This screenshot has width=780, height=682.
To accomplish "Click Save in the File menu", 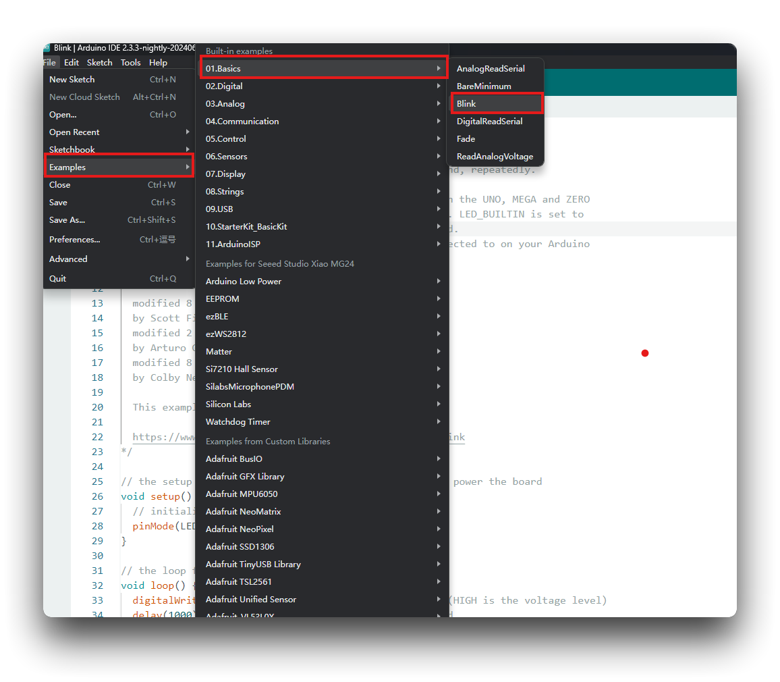I will click(119, 203).
